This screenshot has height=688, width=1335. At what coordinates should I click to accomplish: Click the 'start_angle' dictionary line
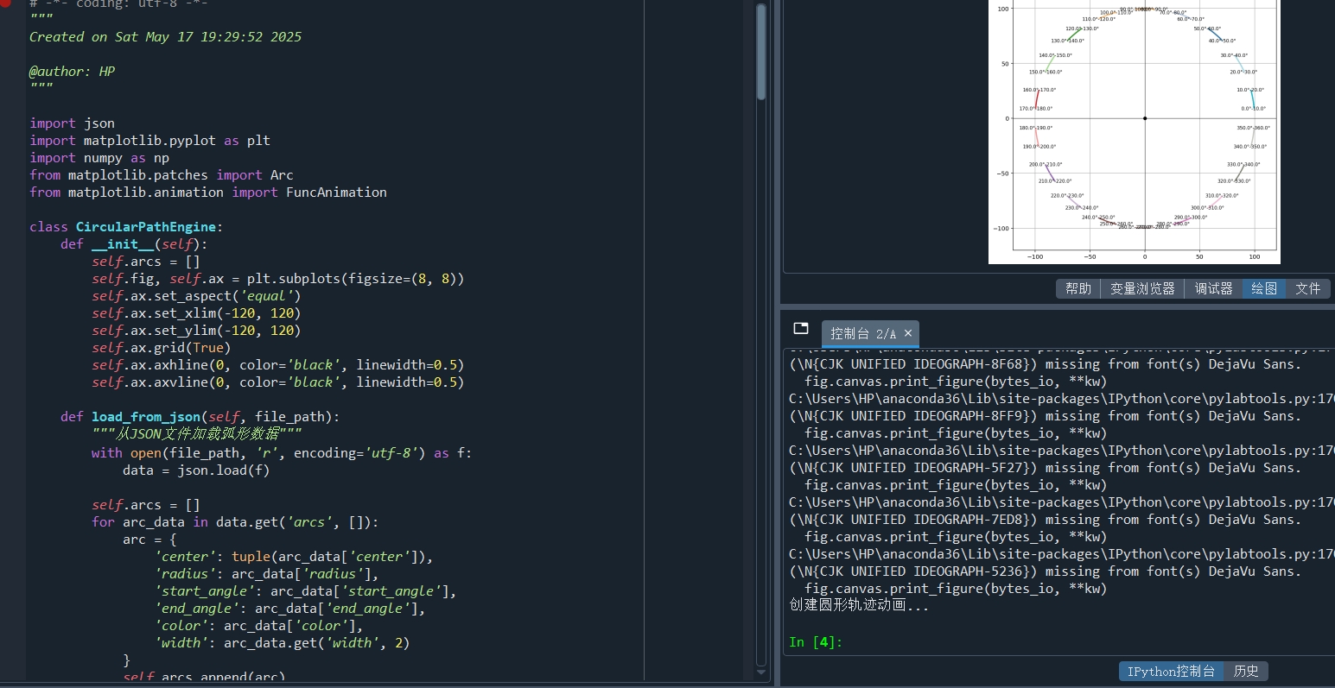coord(305,591)
